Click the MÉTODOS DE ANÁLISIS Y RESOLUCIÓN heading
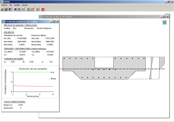This screenshot has width=174, height=122. point(20,25)
